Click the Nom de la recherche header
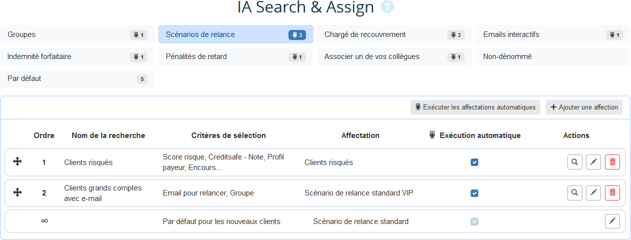This screenshot has height=240, width=631. point(108,135)
